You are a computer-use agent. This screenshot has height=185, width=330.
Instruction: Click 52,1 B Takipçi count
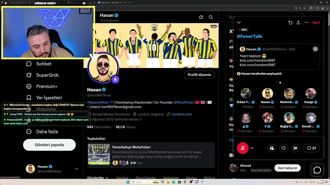tap(126, 127)
